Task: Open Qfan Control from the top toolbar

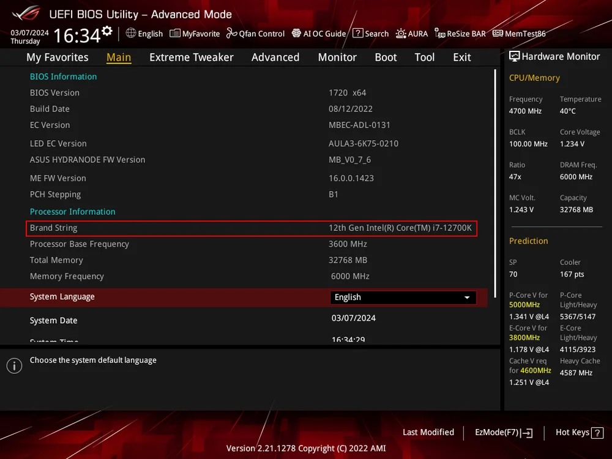Action: tap(255, 34)
